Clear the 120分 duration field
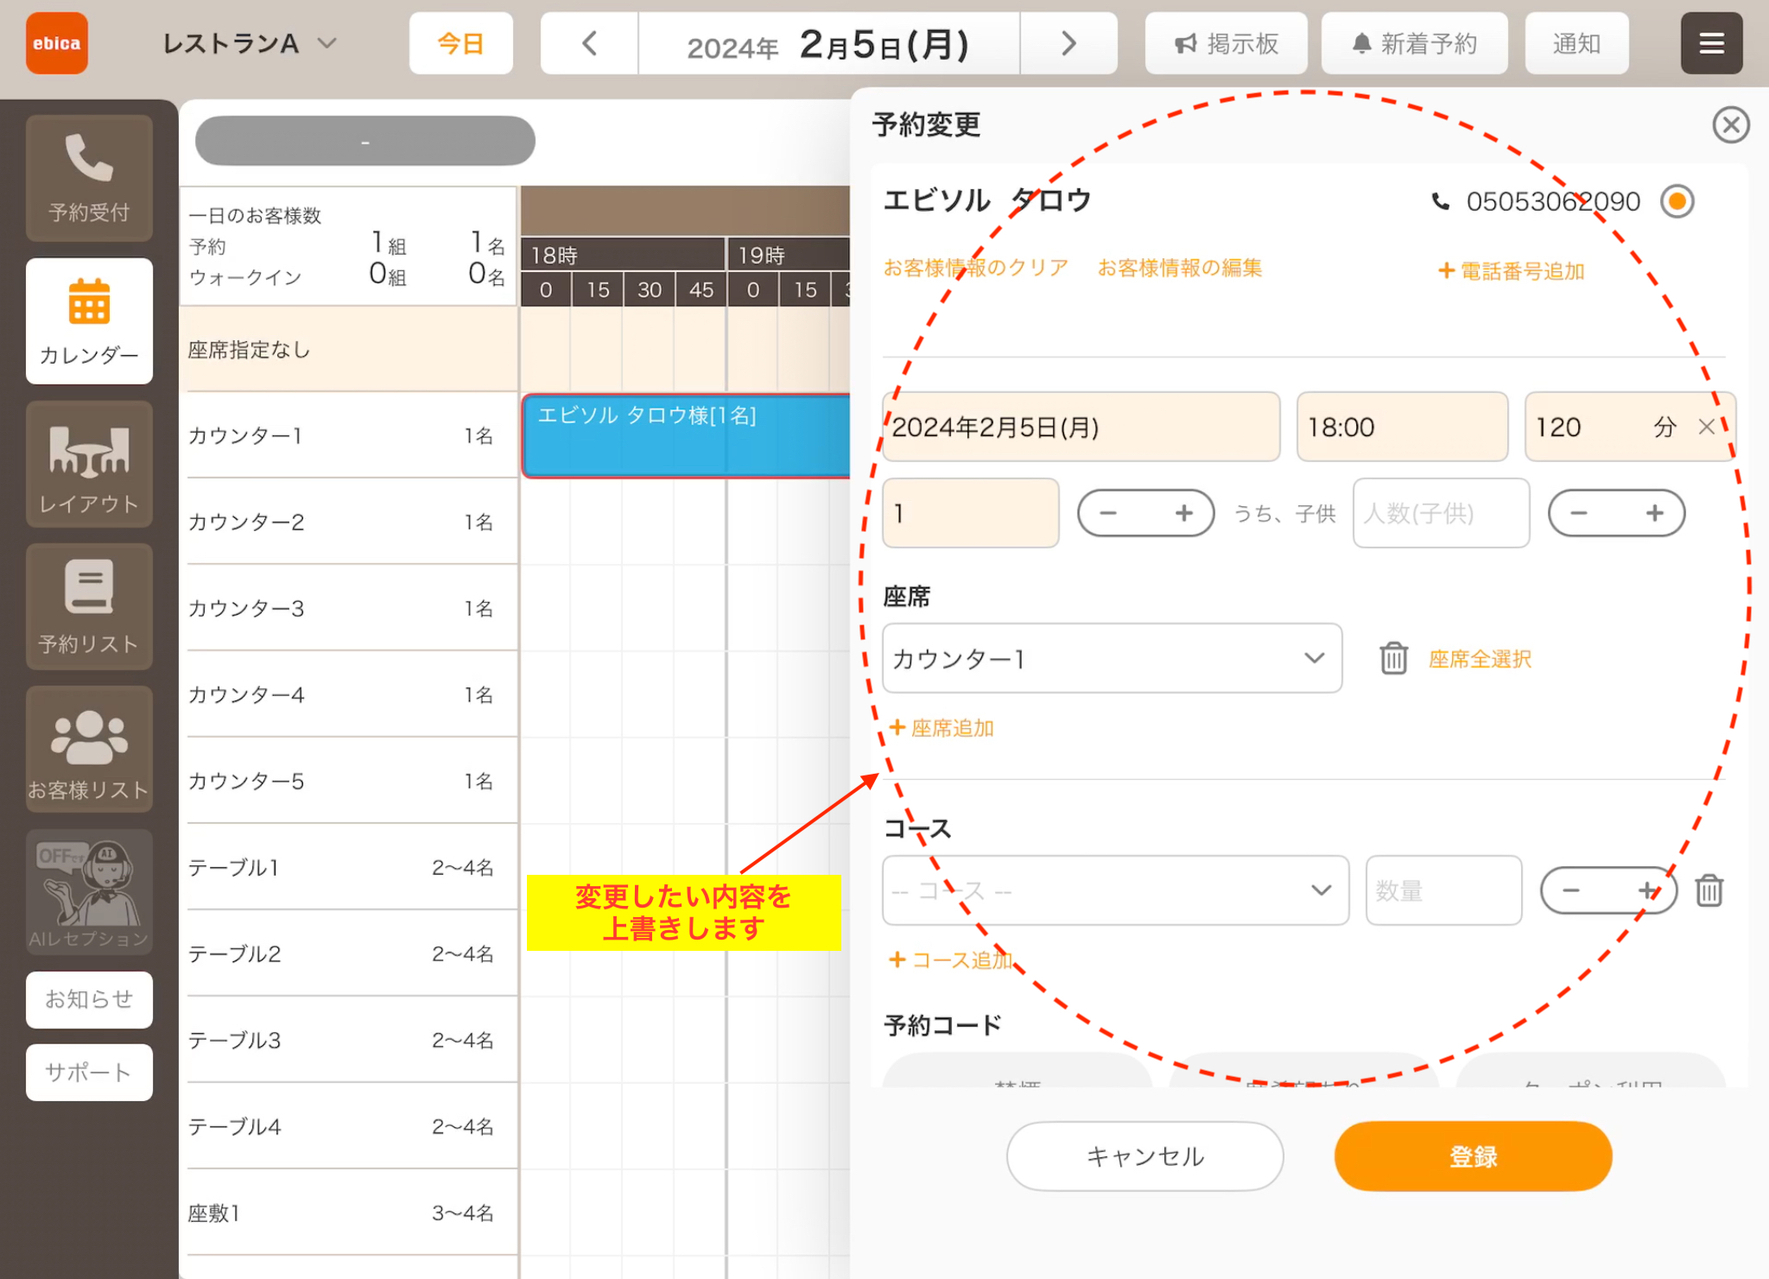This screenshot has width=1769, height=1279. coord(1706,427)
